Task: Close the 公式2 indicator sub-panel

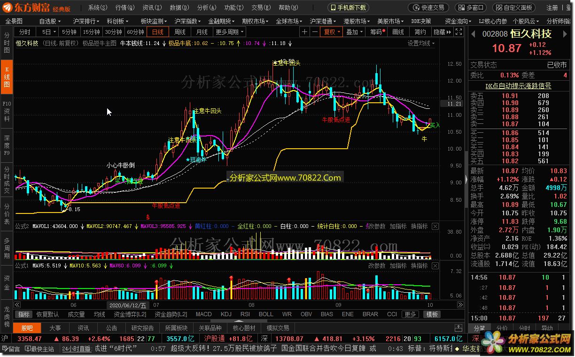Action: click(x=435, y=227)
